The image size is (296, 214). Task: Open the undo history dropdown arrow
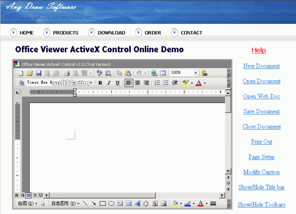click(145, 73)
